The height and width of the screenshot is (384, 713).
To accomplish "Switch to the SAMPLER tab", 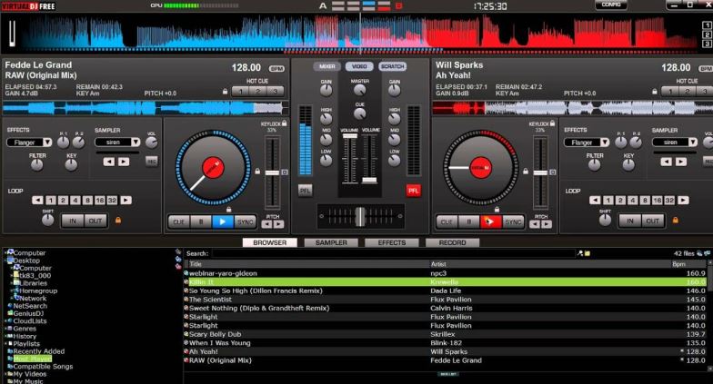I will tap(331, 243).
